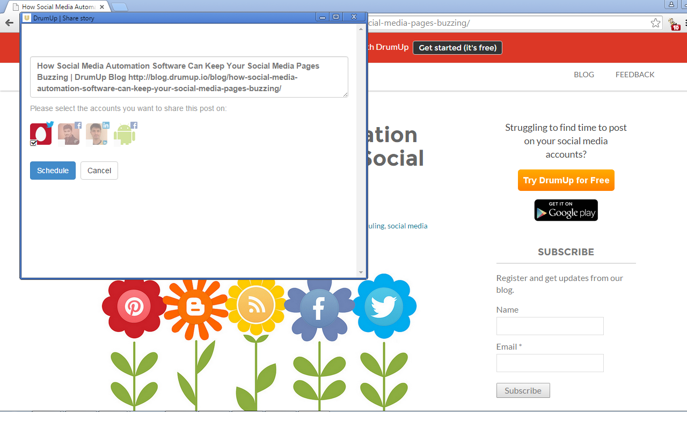Screen dimensions: 687x429
Task: Click the Pinterest flower icon
Action: pyautogui.click(x=134, y=307)
